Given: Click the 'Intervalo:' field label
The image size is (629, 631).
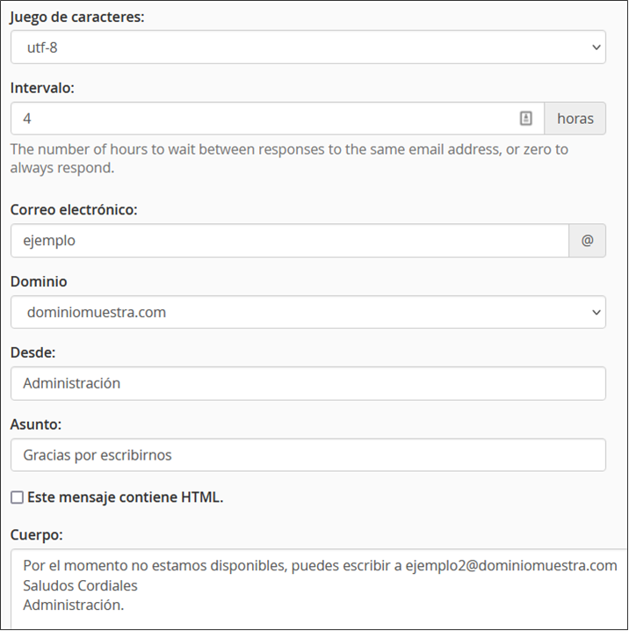Looking at the screenshot, I should click(x=42, y=88).
